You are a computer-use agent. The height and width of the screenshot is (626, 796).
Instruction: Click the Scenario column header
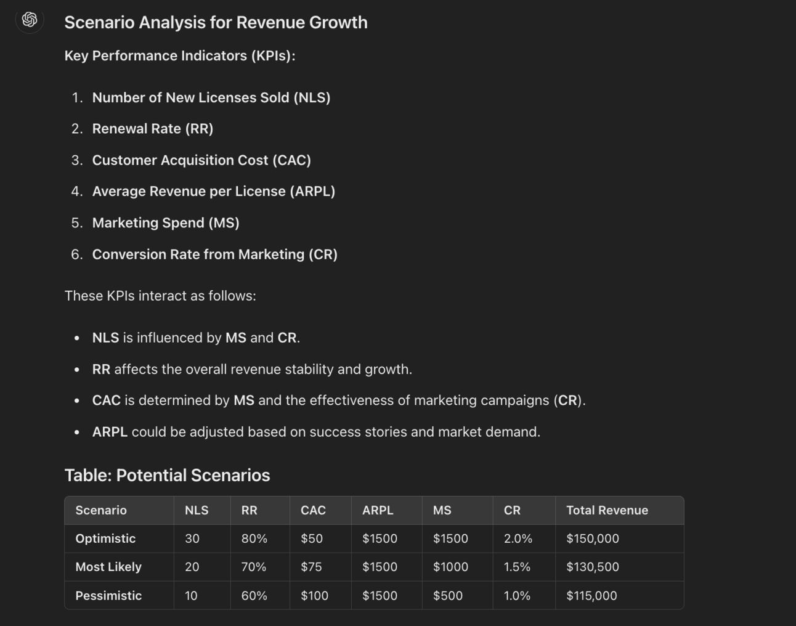coord(101,510)
